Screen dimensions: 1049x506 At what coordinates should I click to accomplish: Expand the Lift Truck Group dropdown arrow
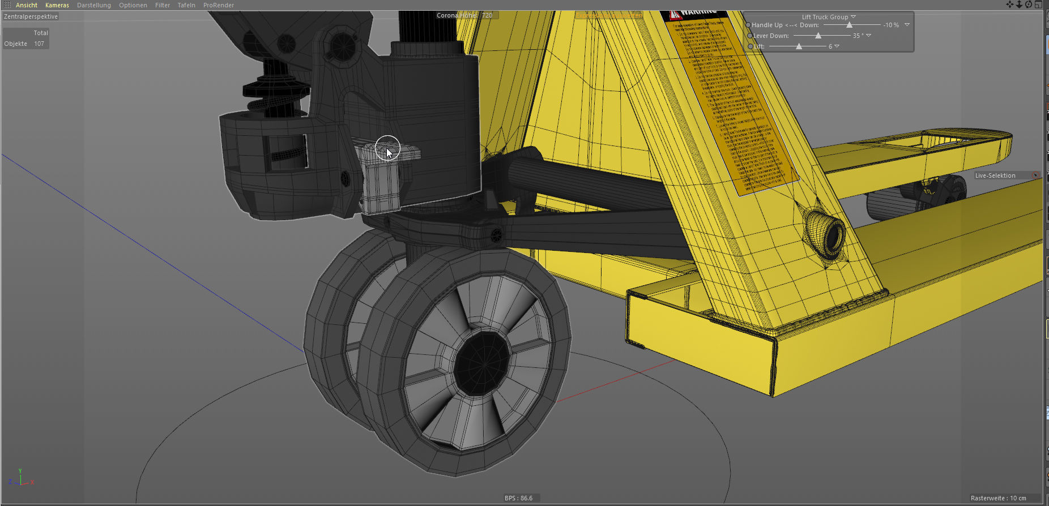click(854, 17)
